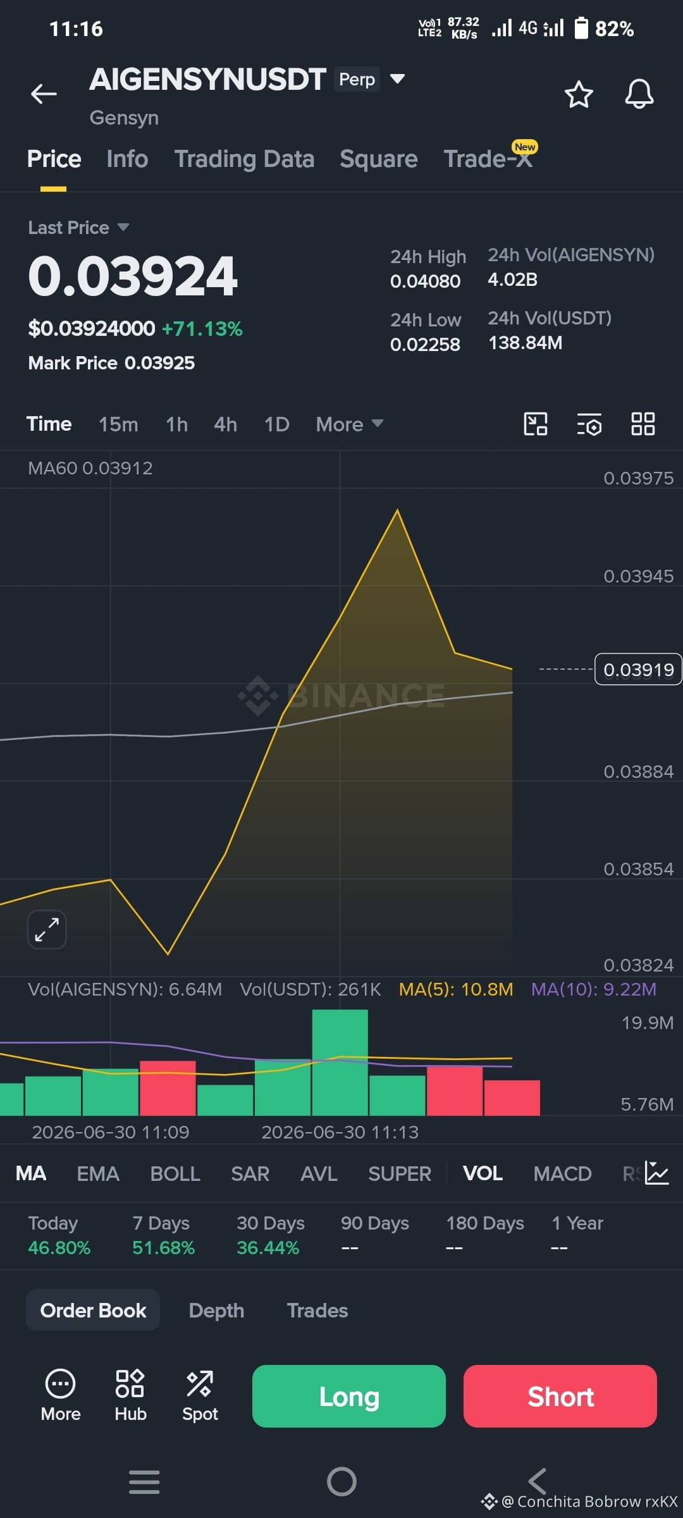Open the chart drawing tools icon
The width and height of the screenshot is (683, 1518).
click(x=536, y=424)
